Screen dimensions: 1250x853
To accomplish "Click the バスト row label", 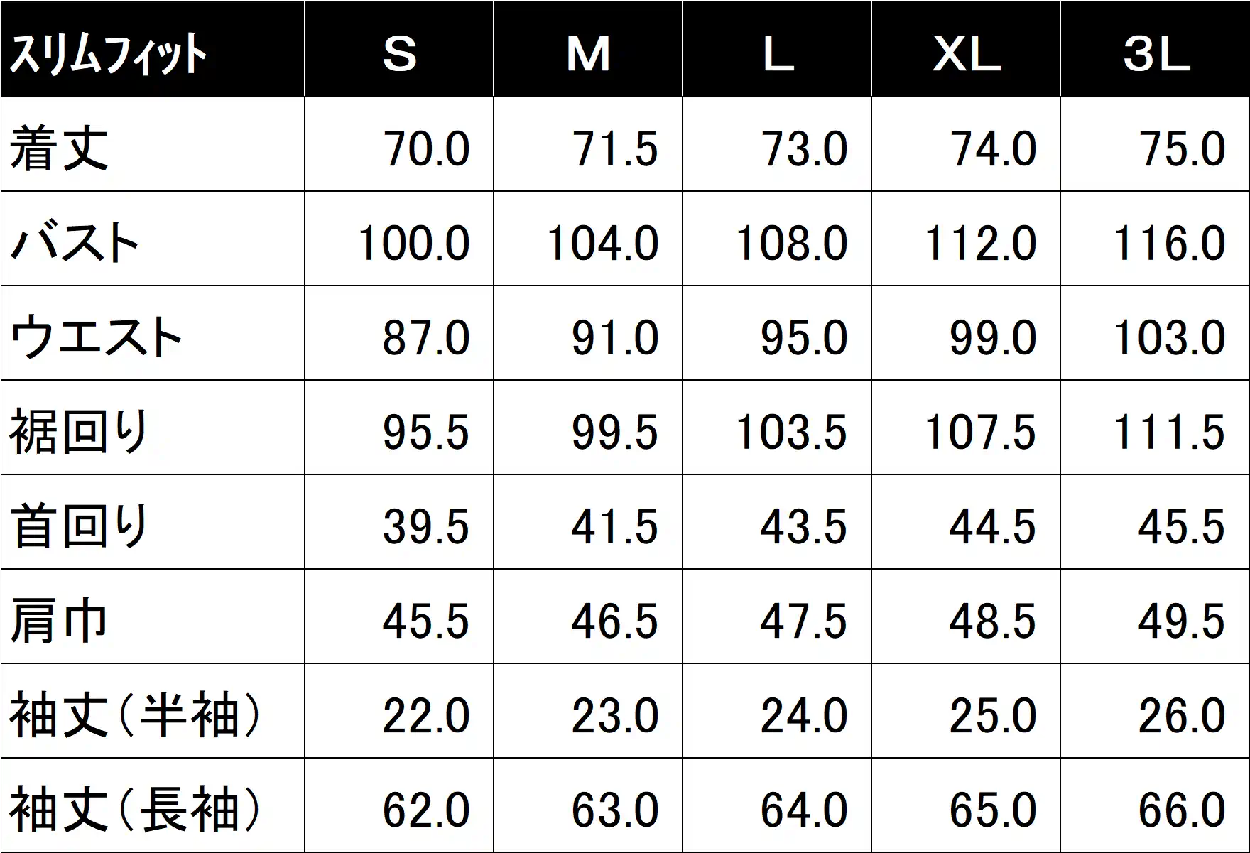I will (153, 239).
